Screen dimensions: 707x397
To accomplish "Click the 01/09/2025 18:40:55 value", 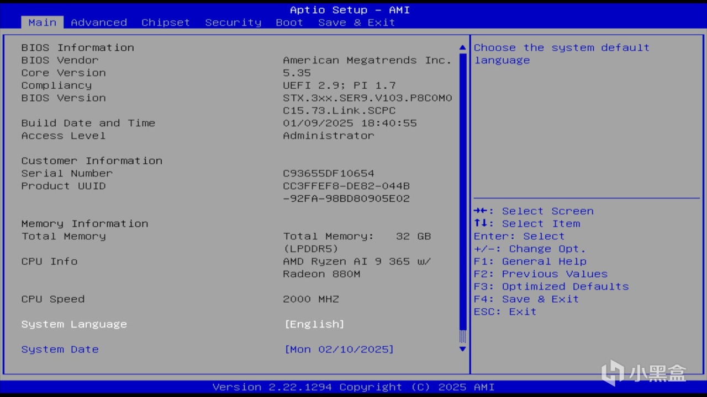I will [x=350, y=123].
